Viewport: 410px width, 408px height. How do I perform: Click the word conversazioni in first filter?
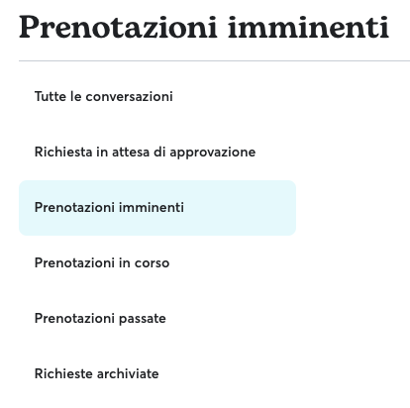pos(129,97)
